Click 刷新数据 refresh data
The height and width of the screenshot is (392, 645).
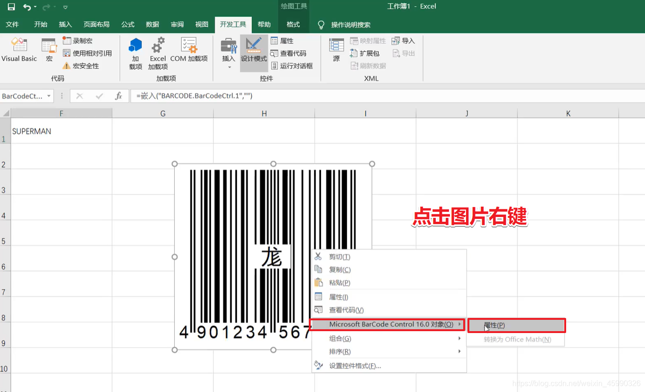pyautogui.click(x=368, y=66)
